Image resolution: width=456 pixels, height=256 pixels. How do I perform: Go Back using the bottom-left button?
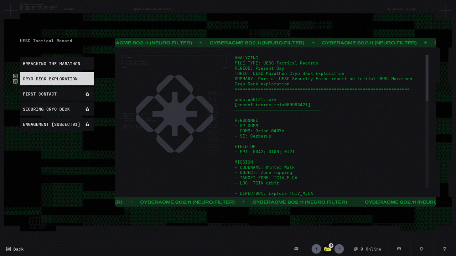[15, 249]
